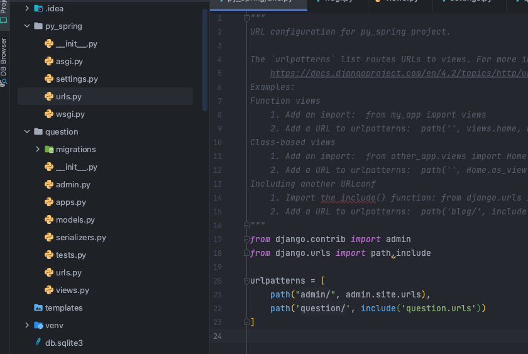The width and height of the screenshot is (528, 354).
Task: Click admin.site.urls on line 21
Action: [383, 294]
